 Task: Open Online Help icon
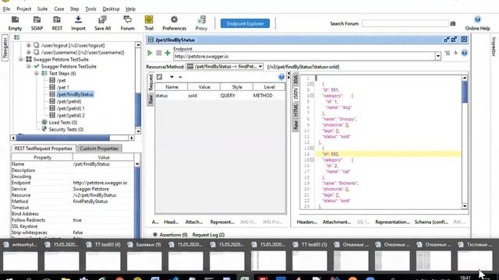(x=477, y=23)
